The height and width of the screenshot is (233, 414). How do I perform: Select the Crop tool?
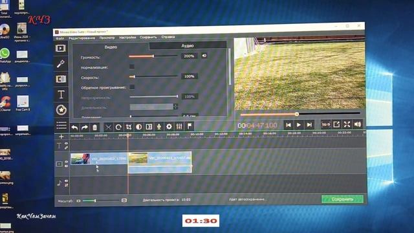[129, 127]
